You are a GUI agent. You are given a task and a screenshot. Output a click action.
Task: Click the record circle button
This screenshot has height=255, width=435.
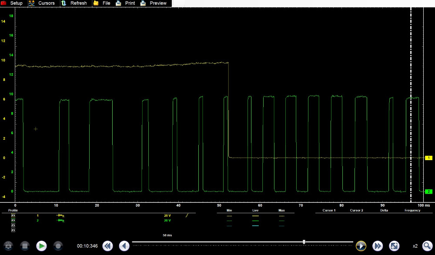pos(58,246)
